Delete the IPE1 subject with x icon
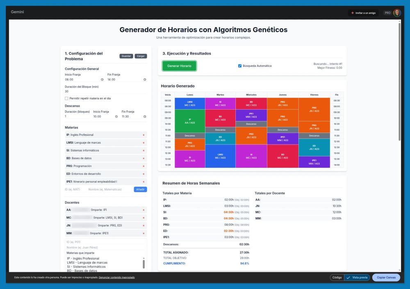This screenshot has height=289, width=410. pyautogui.click(x=143, y=182)
